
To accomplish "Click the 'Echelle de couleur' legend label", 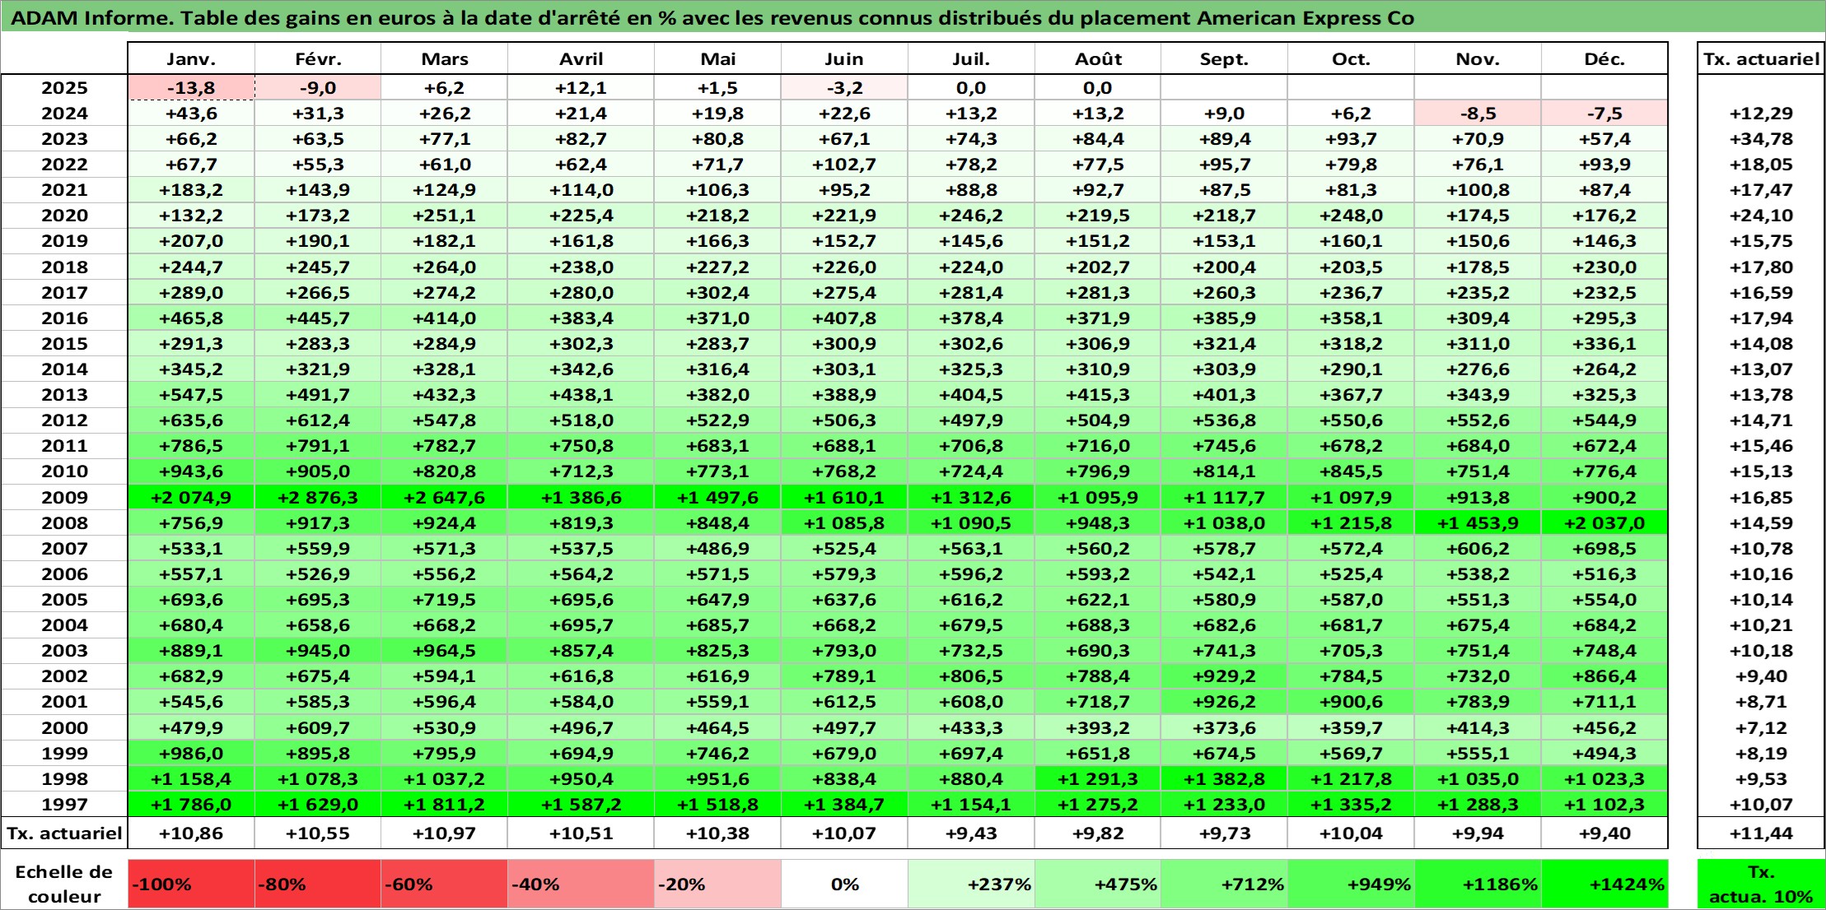I will click(64, 884).
